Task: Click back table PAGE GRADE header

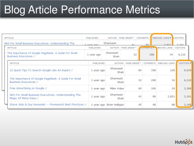Action: pyautogui.click(x=126, y=38)
